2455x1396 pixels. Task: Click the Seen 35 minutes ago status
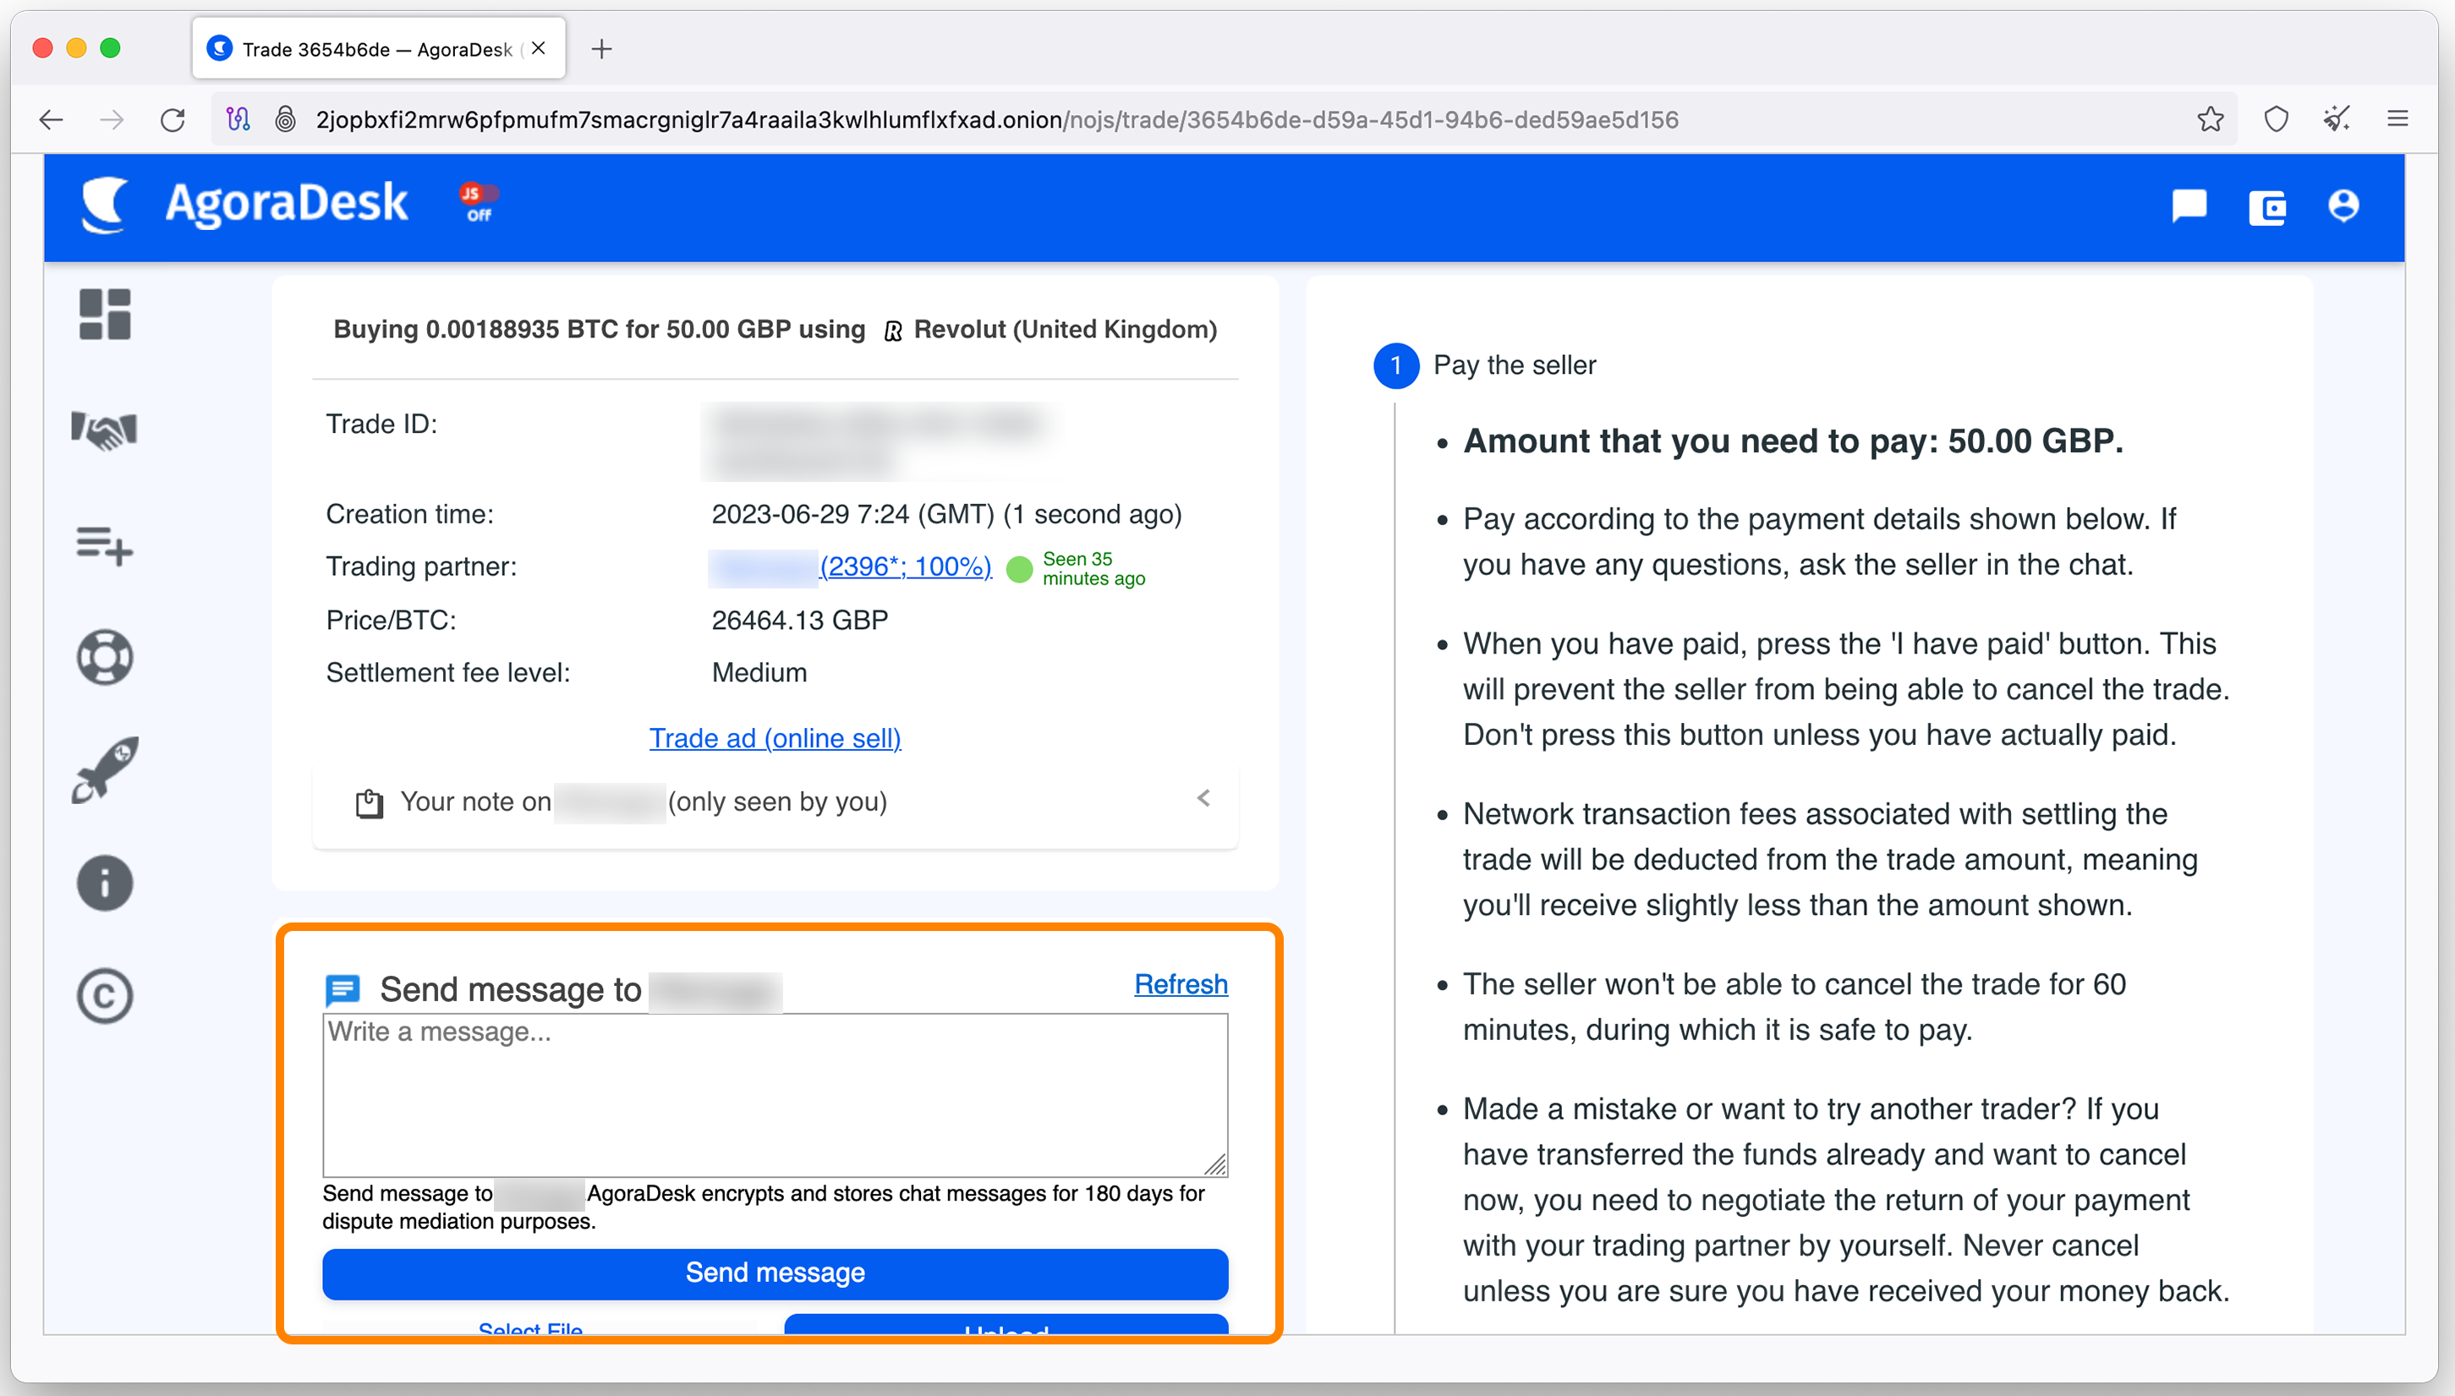(1093, 568)
